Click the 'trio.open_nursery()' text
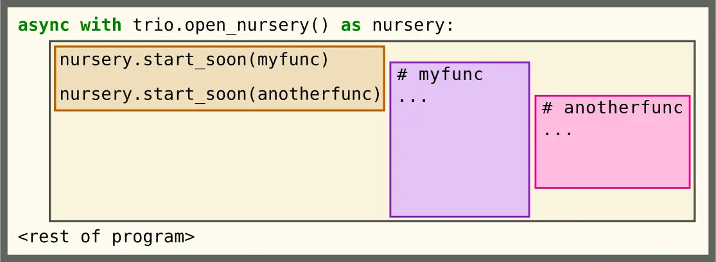Viewport: 716px width, 262px height. tap(231, 26)
